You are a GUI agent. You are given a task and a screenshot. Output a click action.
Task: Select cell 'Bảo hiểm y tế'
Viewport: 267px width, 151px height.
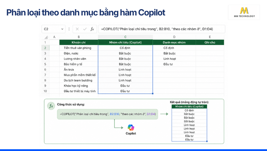79,64
